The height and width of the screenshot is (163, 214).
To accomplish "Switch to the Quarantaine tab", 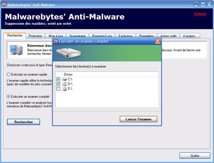I will pos(77,36).
